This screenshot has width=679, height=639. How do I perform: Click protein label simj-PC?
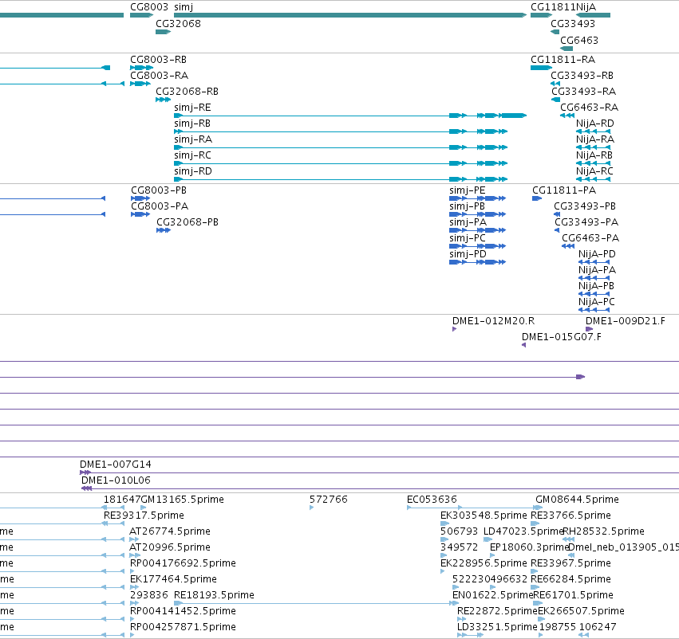468,239
